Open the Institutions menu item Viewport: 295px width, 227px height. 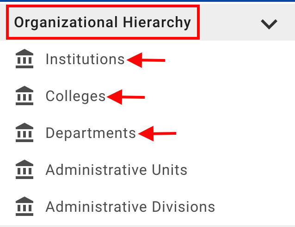pyautogui.click(x=85, y=60)
